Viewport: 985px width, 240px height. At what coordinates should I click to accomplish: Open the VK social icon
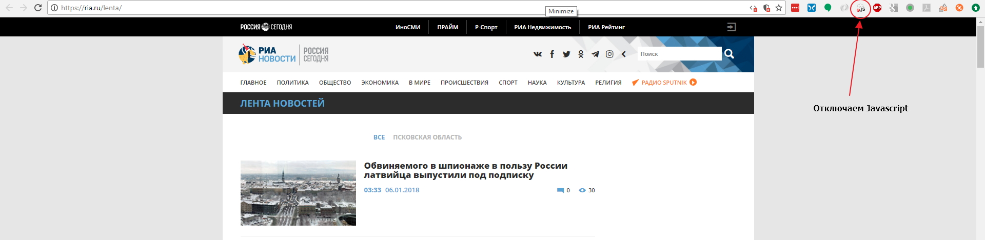pos(538,54)
